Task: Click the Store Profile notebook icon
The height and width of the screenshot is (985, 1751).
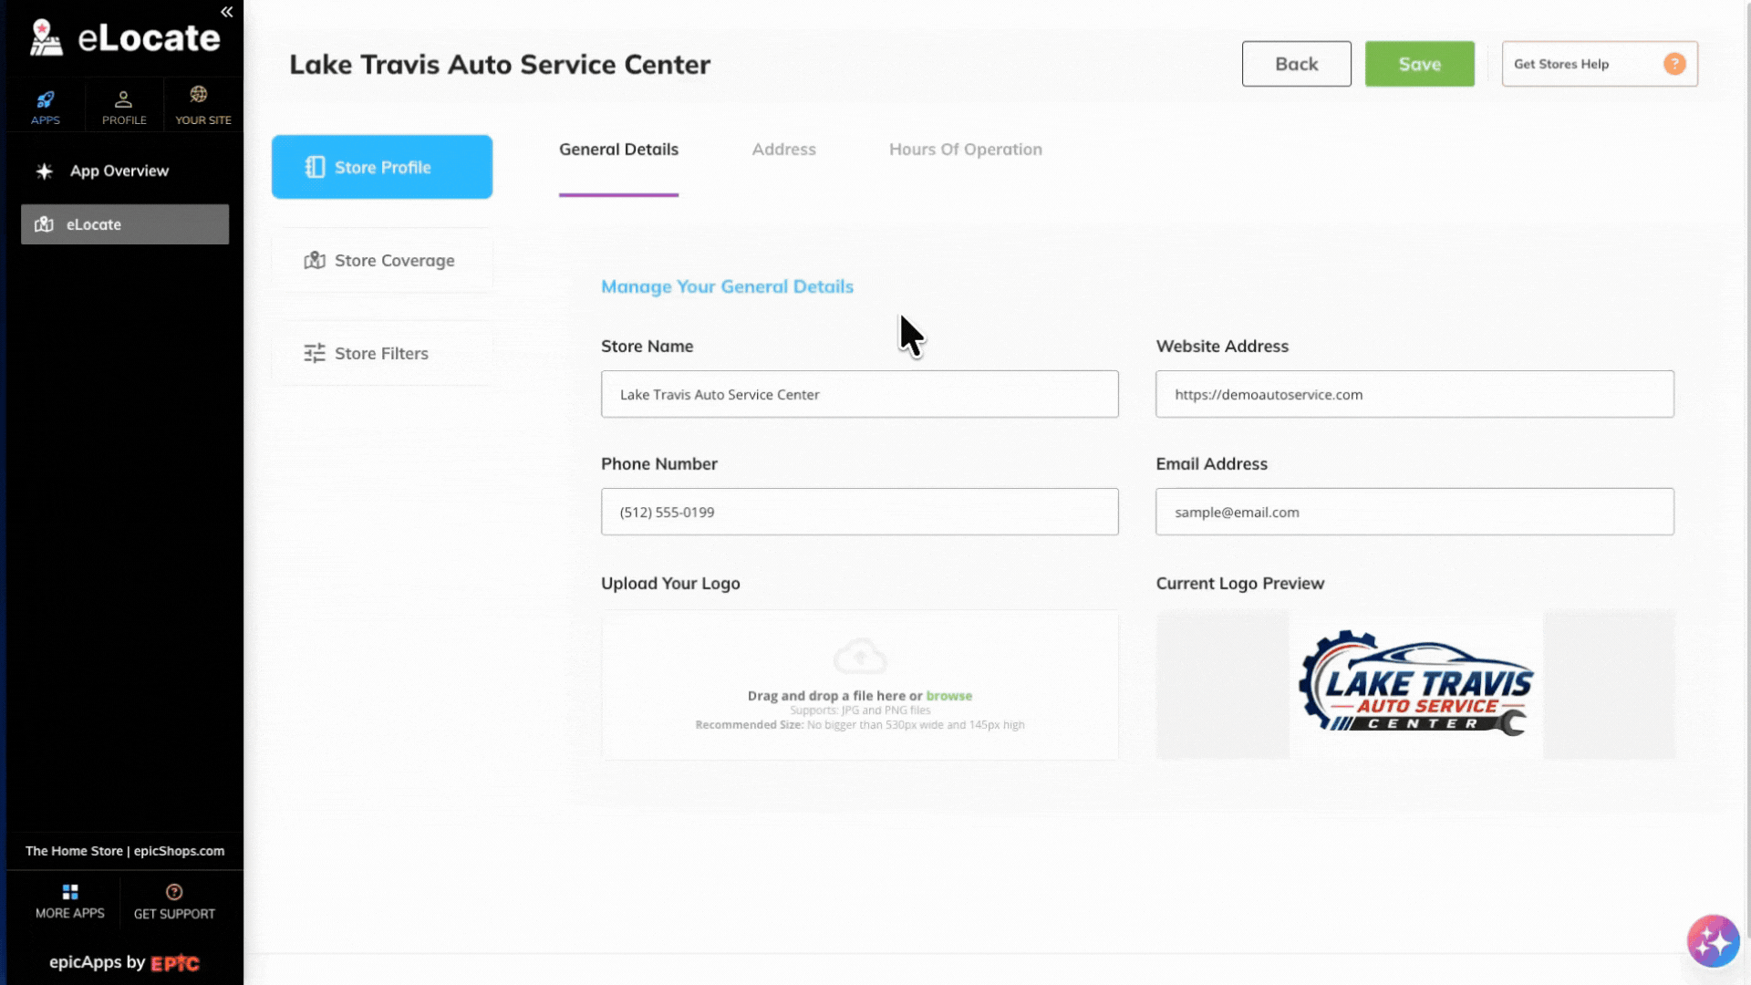Action: [315, 167]
